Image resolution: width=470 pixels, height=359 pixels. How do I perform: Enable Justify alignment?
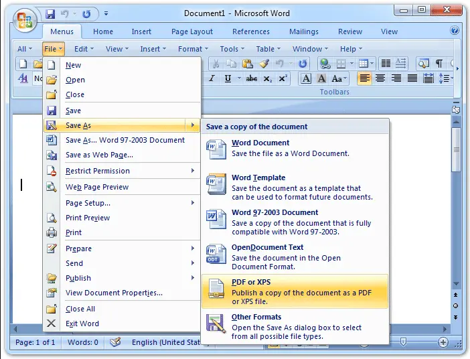pyautogui.click(x=412, y=78)
